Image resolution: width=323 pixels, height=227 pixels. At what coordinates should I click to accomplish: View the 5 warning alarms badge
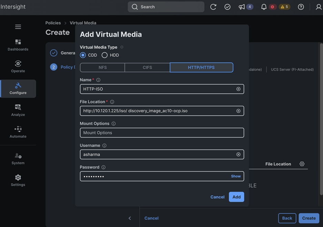(x=284, y=7)
